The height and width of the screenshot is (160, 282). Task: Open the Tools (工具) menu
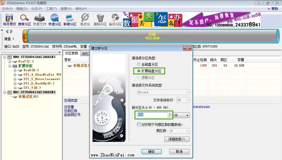pos(51,8)
